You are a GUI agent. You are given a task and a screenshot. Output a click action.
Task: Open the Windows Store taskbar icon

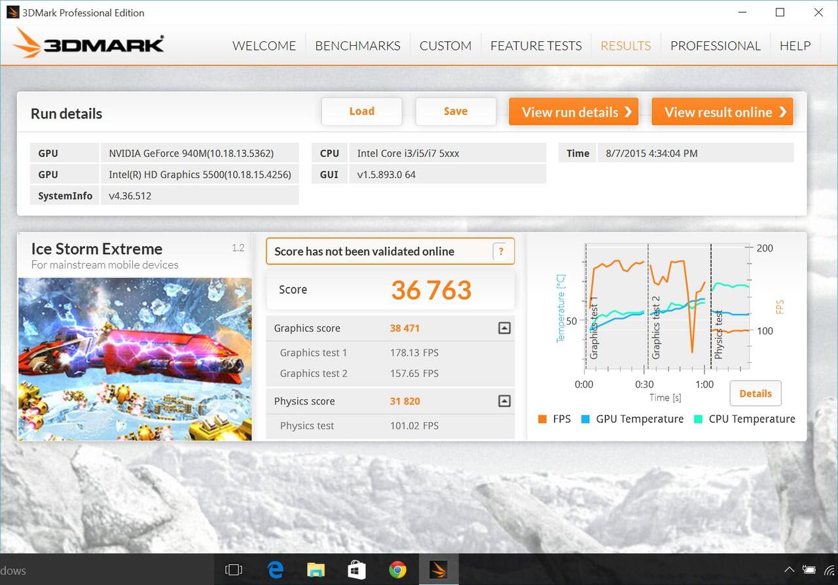(x=357, y=570)
